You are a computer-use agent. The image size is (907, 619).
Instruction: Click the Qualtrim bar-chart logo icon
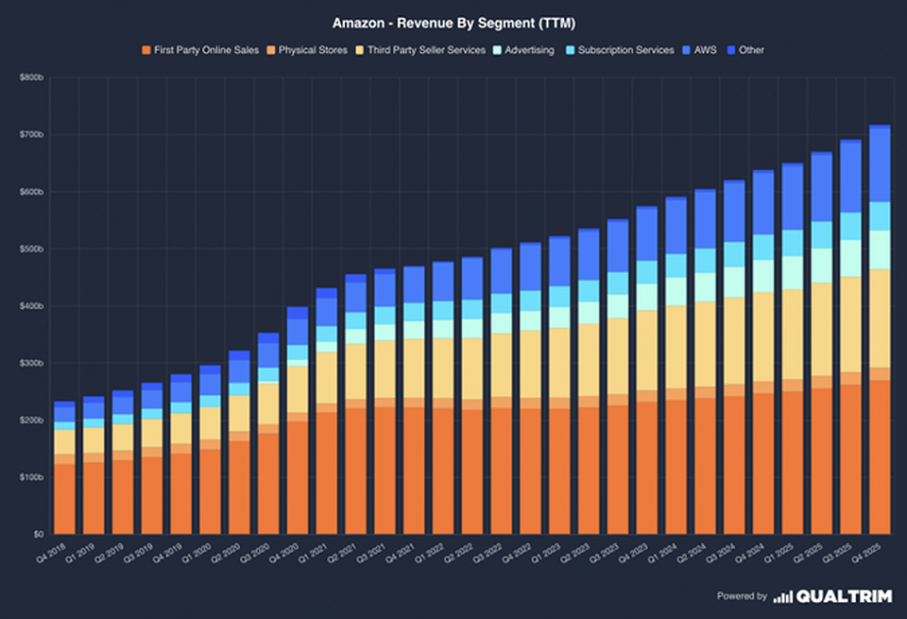[x=782, y=596]
